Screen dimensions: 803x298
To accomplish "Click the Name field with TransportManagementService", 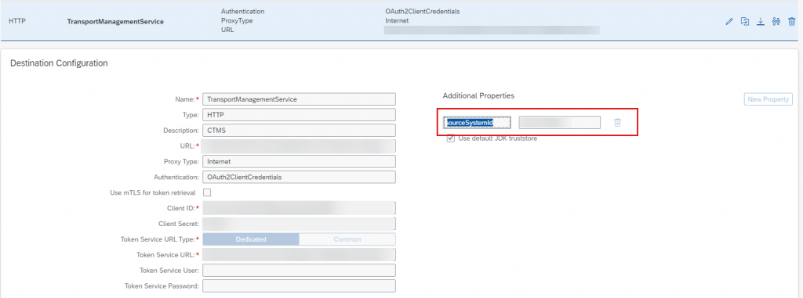I will (x=299, y=99).
